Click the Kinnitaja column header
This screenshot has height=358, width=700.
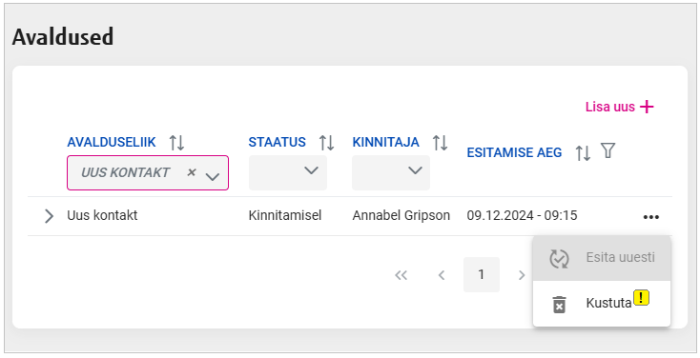(x=385, y=142)
